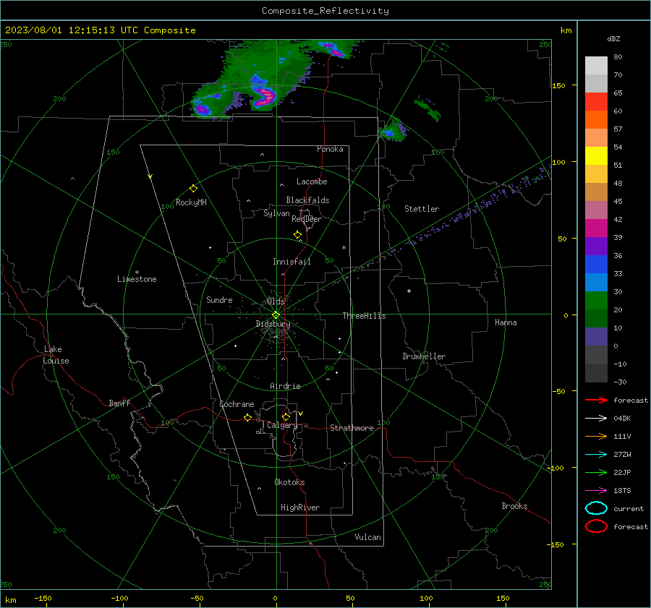Image resolution: width=651 pixels, height=608 pixels.
Task: Click the Calgary city label
Action: tap(282, 425)
